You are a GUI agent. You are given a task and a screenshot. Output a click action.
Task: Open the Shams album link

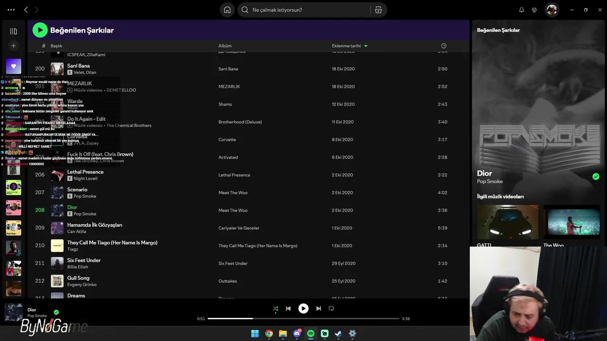tap(225, 104)
